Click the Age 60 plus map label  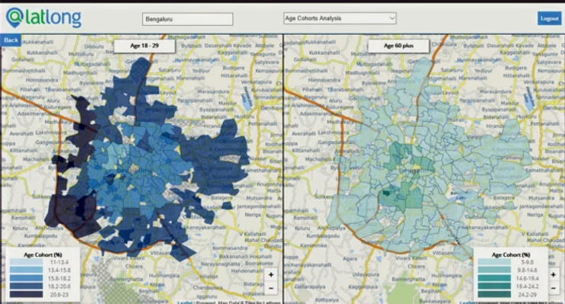[398, 46]
